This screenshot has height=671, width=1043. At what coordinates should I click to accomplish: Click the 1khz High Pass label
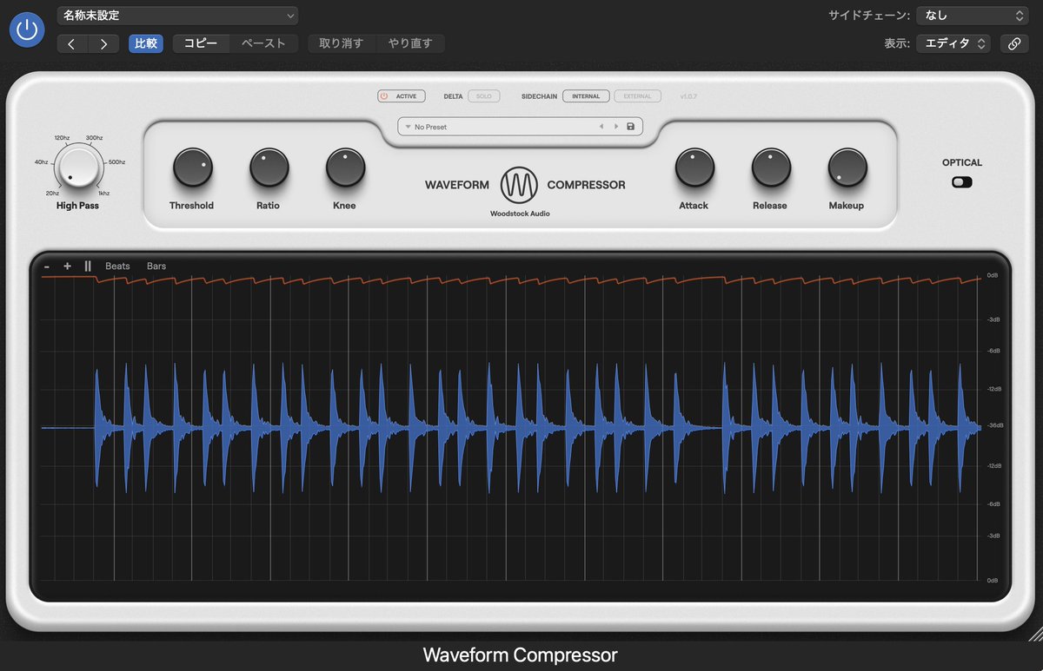click(104, 193)
